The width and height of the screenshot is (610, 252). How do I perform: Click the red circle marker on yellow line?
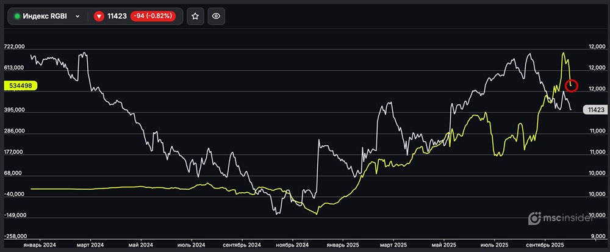tap(572, 85)
